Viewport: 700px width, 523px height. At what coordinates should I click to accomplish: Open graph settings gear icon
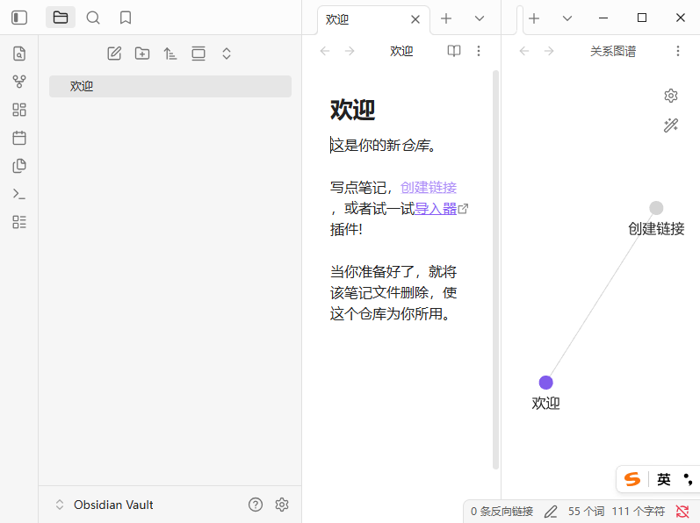[x=670, y=96]
